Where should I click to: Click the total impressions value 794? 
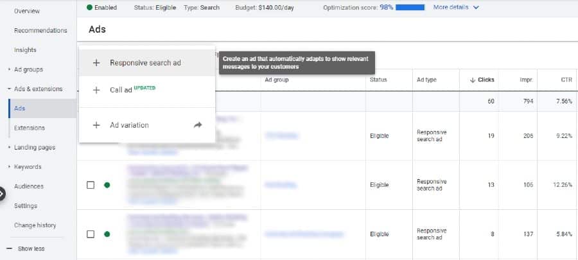tap(529, 101)
